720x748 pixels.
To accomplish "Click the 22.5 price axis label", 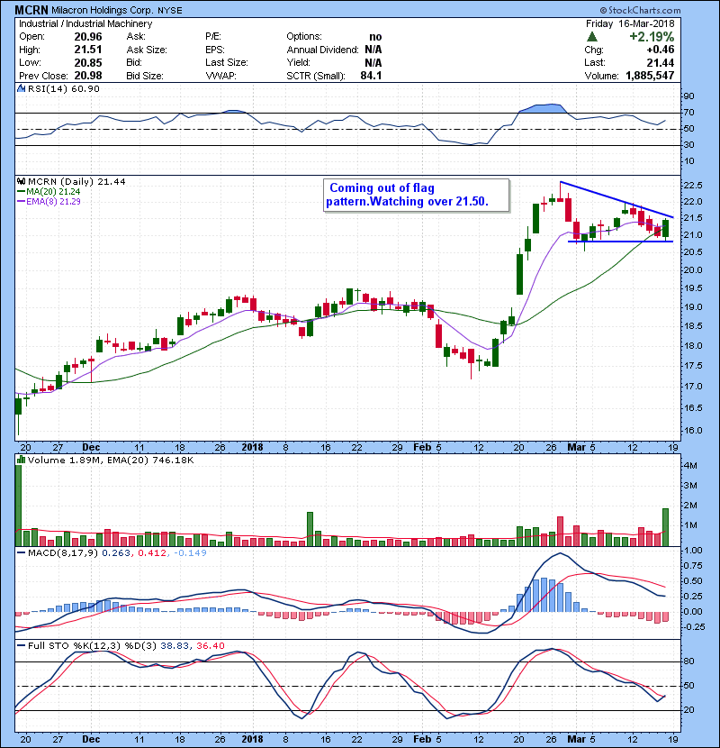I will (693, 185).
